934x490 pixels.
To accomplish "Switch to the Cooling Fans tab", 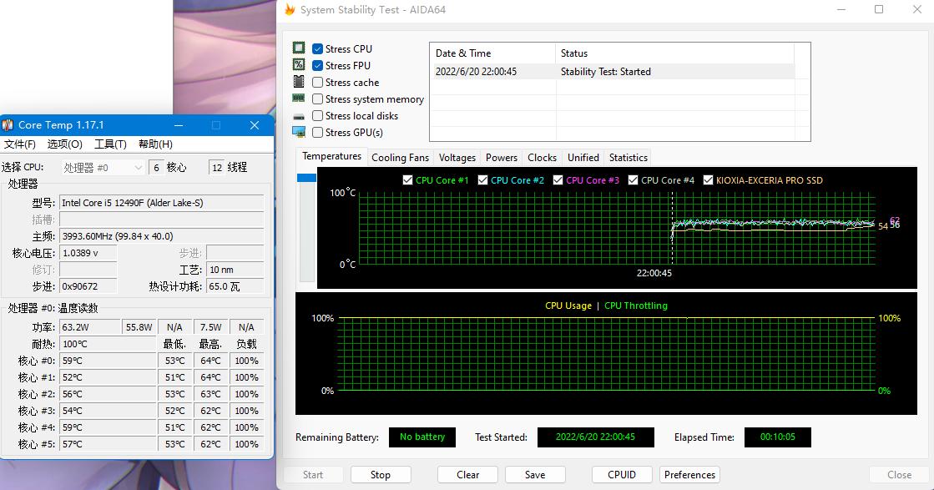I will pos(400,158).
